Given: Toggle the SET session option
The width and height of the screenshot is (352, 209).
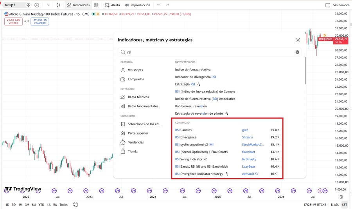Looking at the screenshot, I should coord(345,205).
